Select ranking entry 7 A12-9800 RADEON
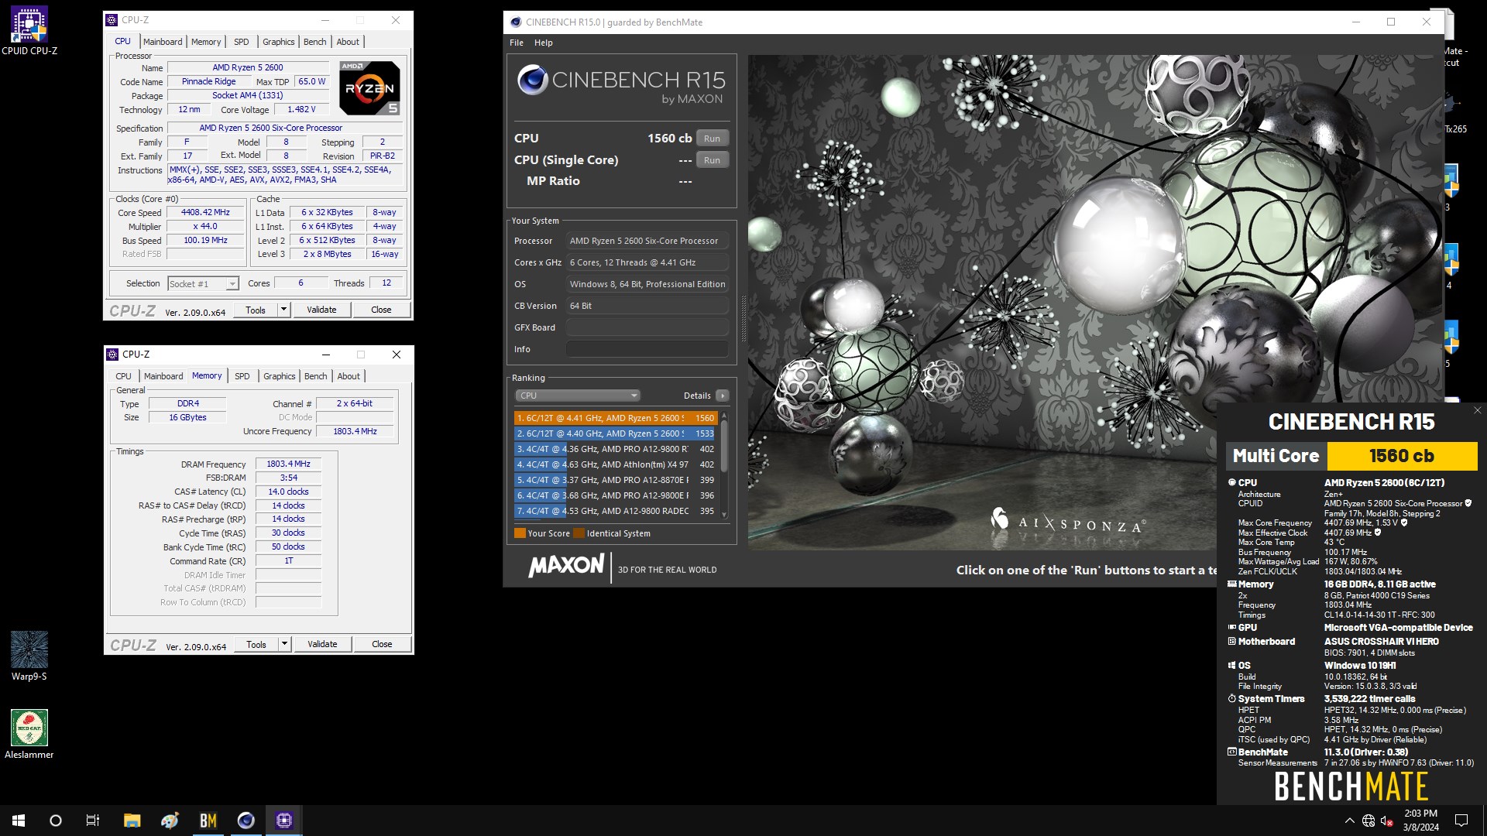 click(616, 511)
